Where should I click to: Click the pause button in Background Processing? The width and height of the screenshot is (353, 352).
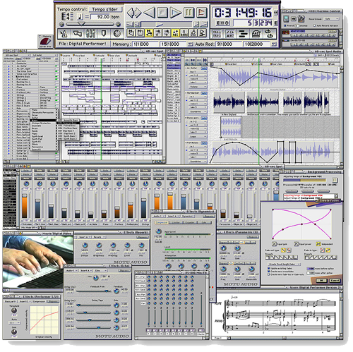click(335, 181)
